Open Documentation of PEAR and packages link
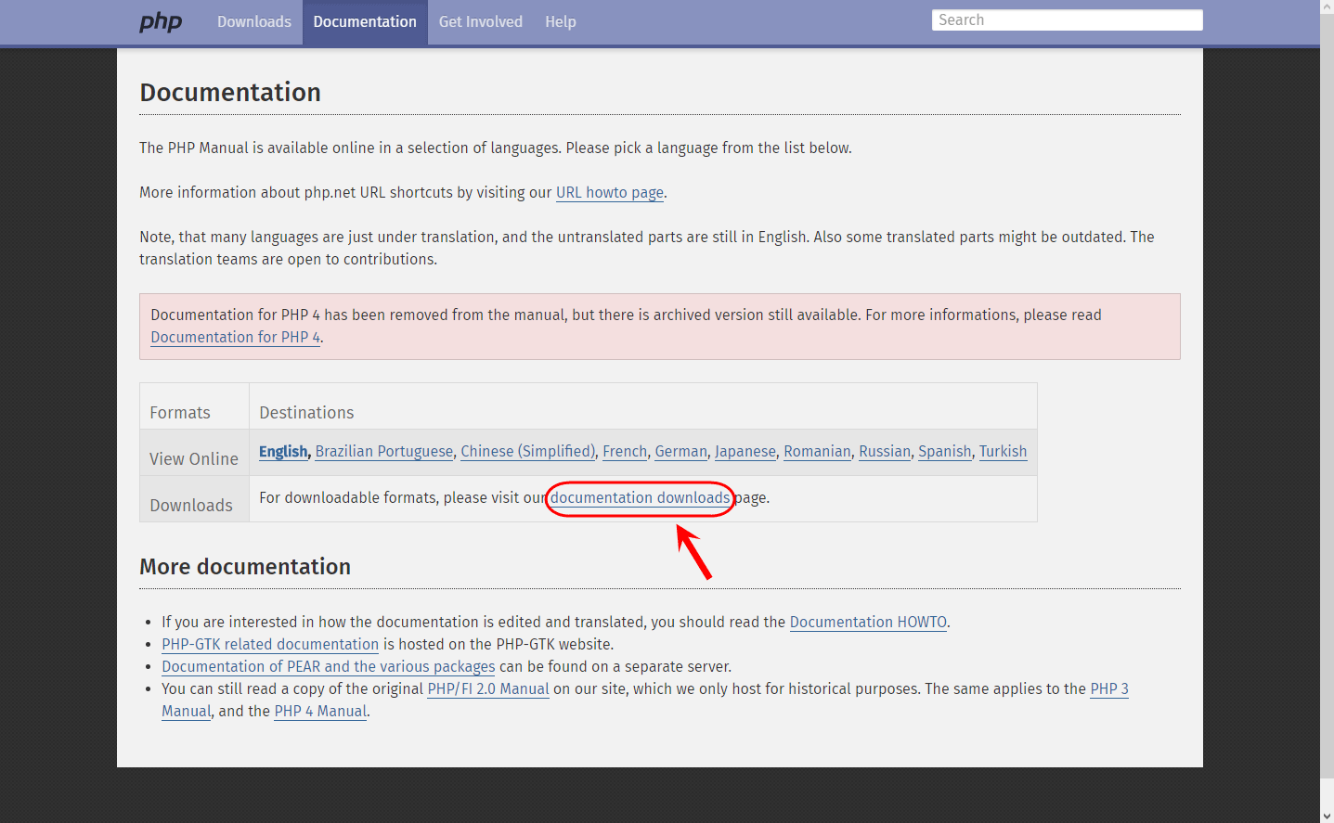The image size is (1334, 823). coord(329,667)
